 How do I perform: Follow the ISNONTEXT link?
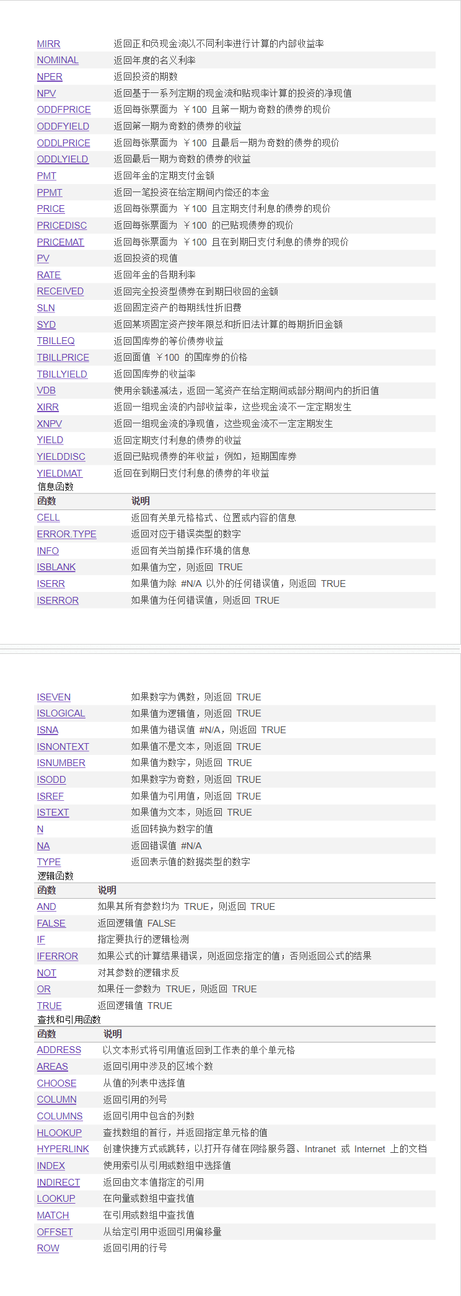pyautogui.click(x=63, y=747)
